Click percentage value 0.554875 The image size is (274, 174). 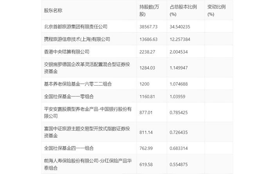pyautogui.click(x=178, y=164)
